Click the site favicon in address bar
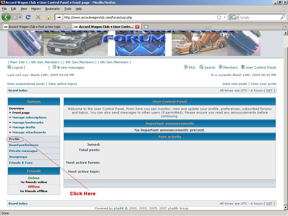 [59, 17]
